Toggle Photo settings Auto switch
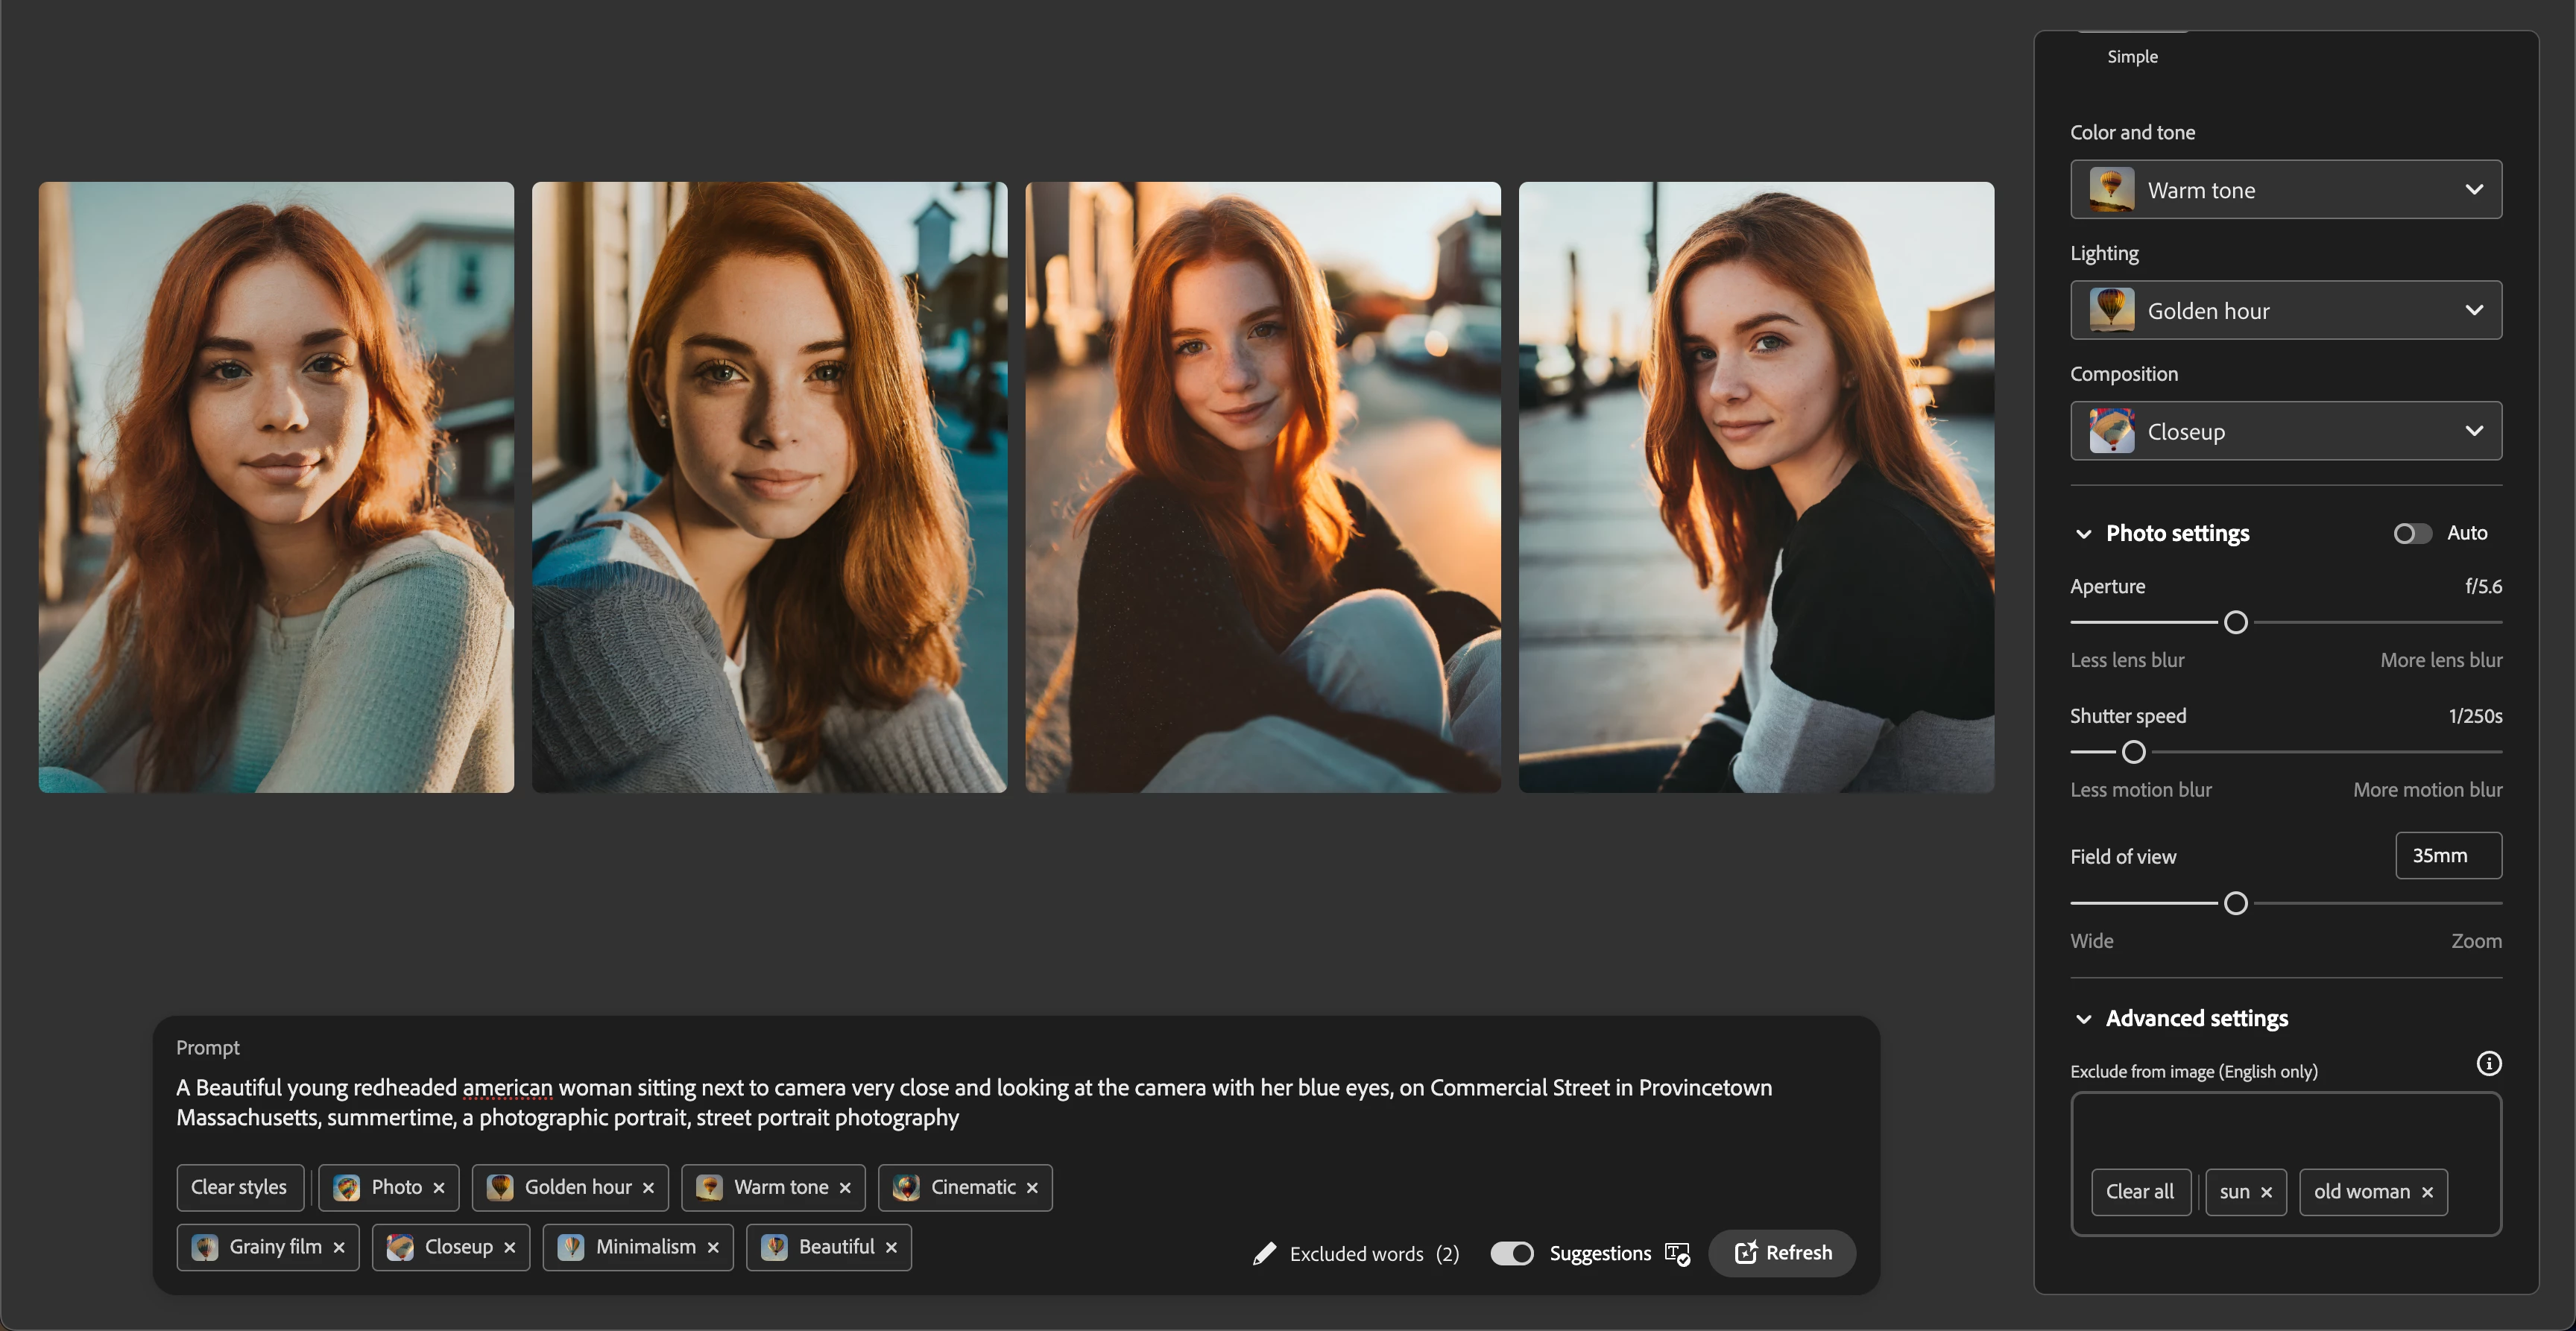This screenshot has height=1331, width=2576. click(2411, 533)
